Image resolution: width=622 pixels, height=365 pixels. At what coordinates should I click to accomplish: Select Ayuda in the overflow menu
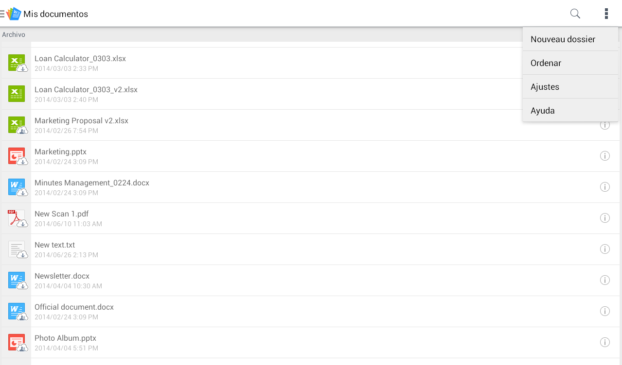(542, 111)
